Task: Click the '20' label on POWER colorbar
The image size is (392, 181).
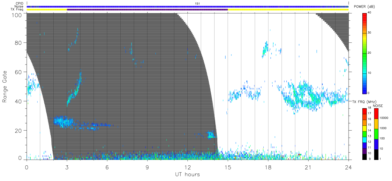Action: tap(369, 53)
